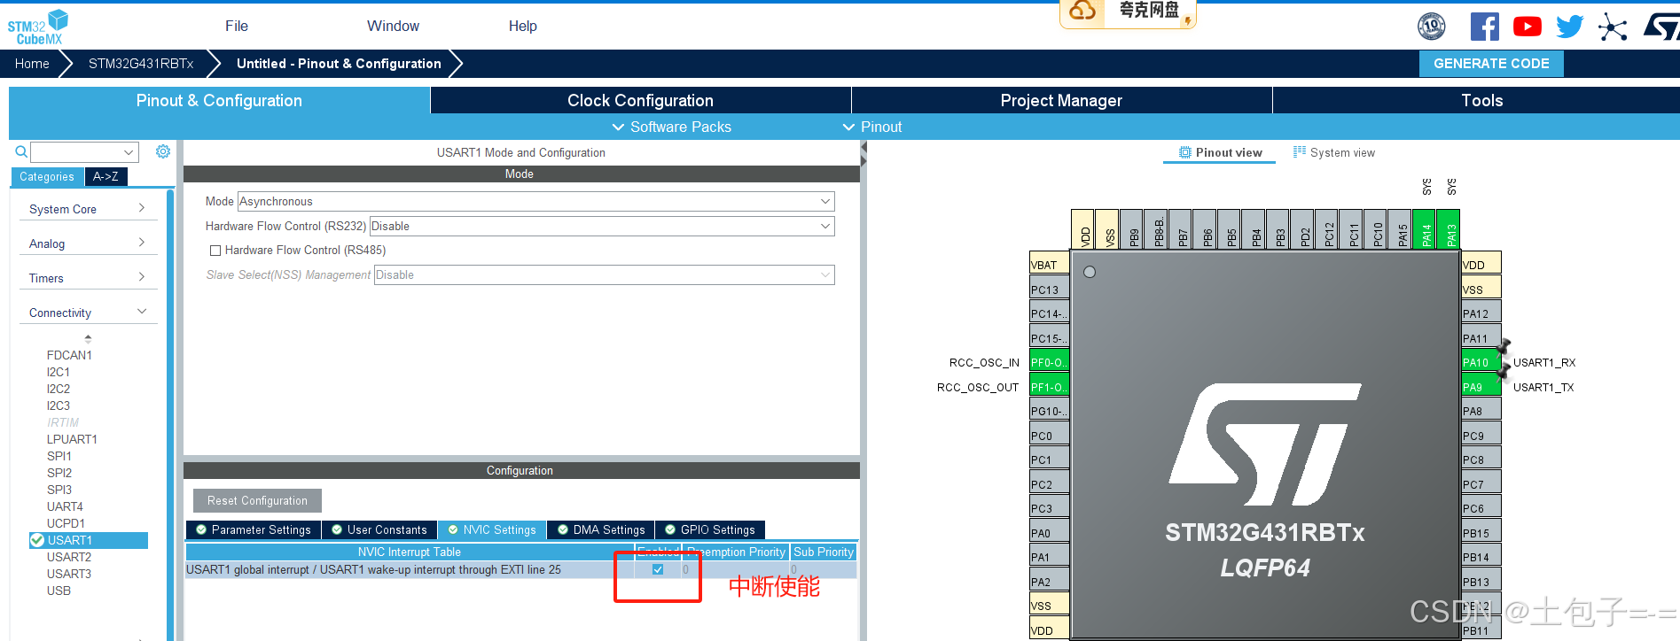Open the Software Packs dropdown

click(672, 127)
